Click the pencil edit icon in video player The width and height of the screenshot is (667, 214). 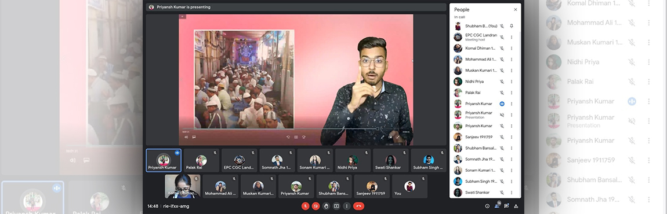point(382,137)
